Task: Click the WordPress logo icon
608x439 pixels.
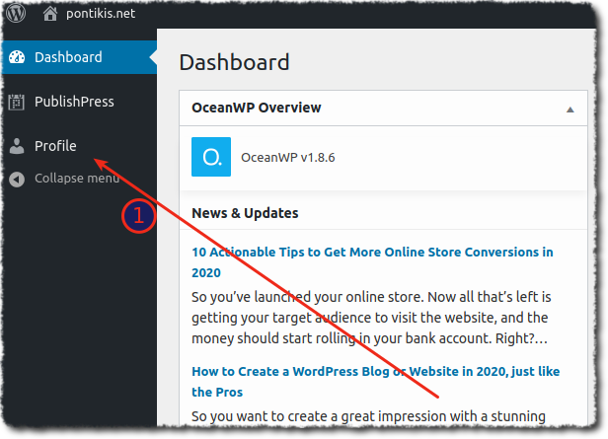Action: point(16,13)
